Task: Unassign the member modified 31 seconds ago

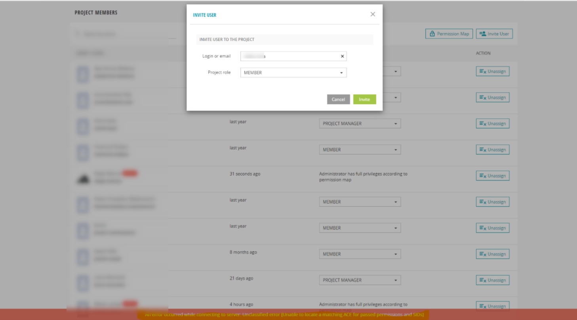Action: tap(492, 176)
